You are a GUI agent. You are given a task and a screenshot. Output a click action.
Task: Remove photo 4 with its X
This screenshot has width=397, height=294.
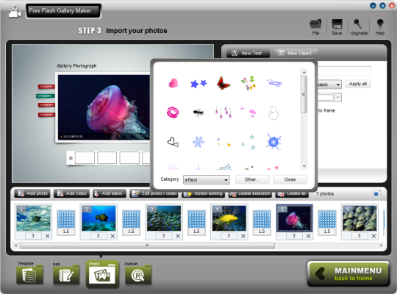243,236
